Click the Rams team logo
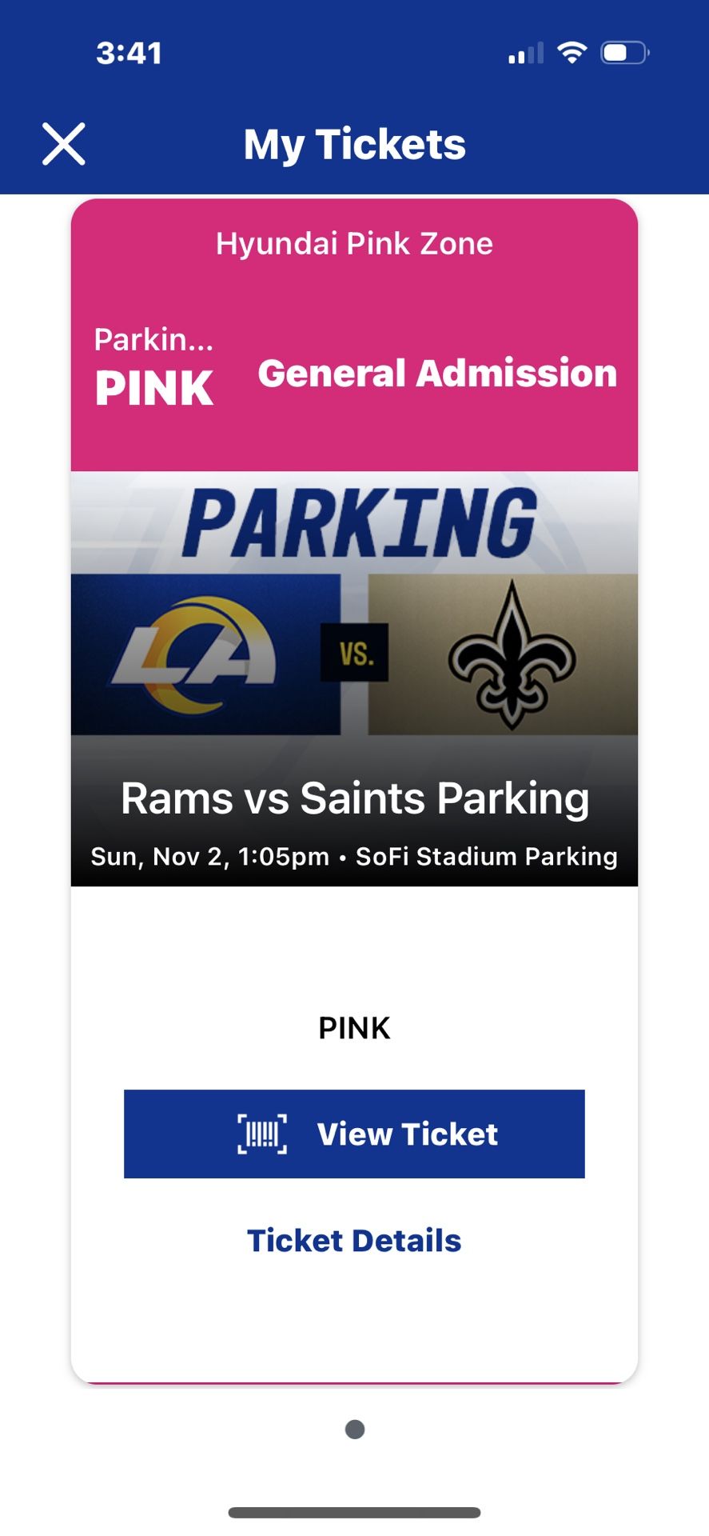 (194, 652)
